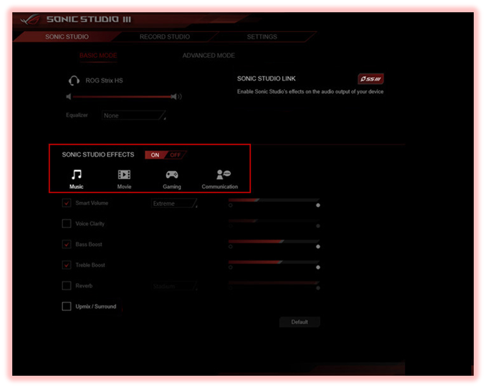Open the Record Studio tab
Image resolution: width=486 pixels, height=388 pixels.
165,37
